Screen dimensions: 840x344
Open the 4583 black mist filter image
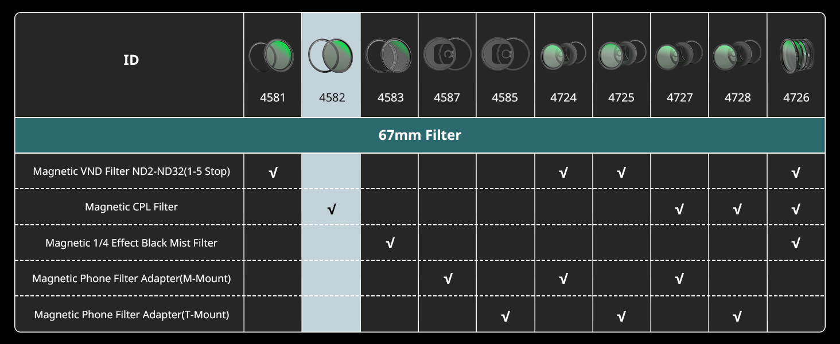390,56
